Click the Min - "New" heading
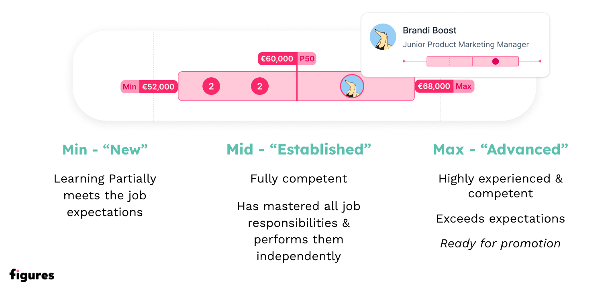Viewport: 612px width, 289px height. [105, 149]
